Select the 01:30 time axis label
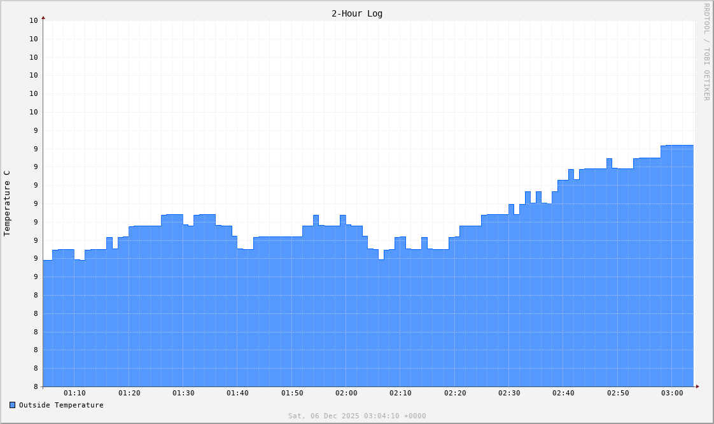The height and width of the screenshot is (424, 714). [x=184, y=394]
